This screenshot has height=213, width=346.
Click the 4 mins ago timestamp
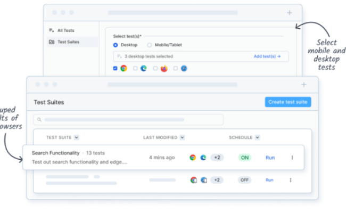162,158
